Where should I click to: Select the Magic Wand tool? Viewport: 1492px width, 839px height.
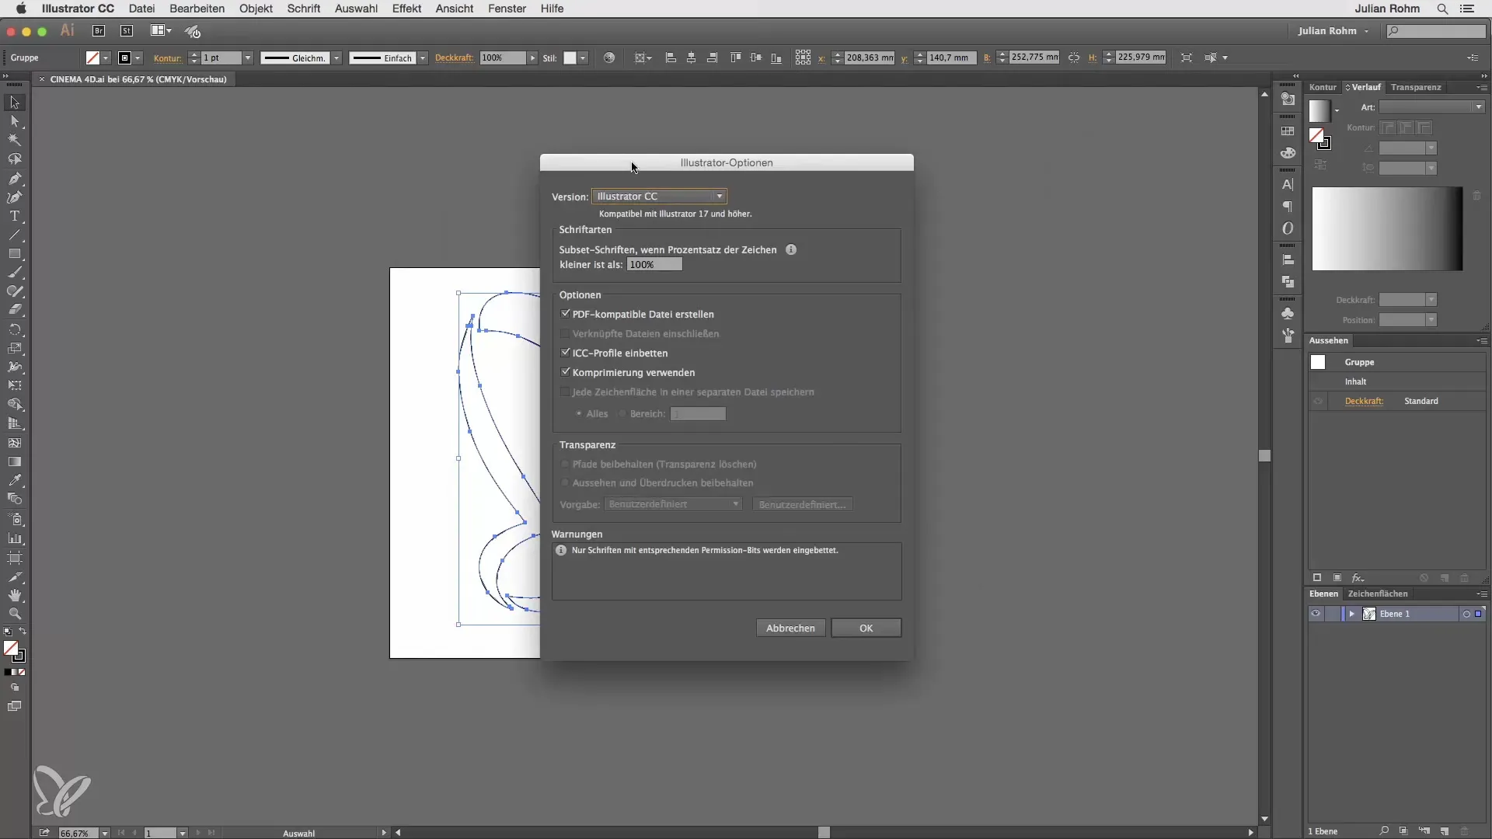(15, 141)
